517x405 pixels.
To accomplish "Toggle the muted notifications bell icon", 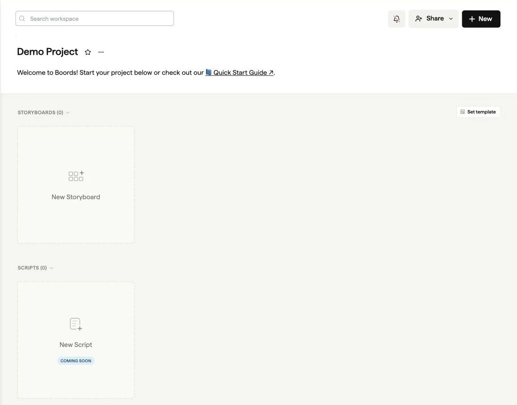I will pyautogui.click(x=396, y=19).
